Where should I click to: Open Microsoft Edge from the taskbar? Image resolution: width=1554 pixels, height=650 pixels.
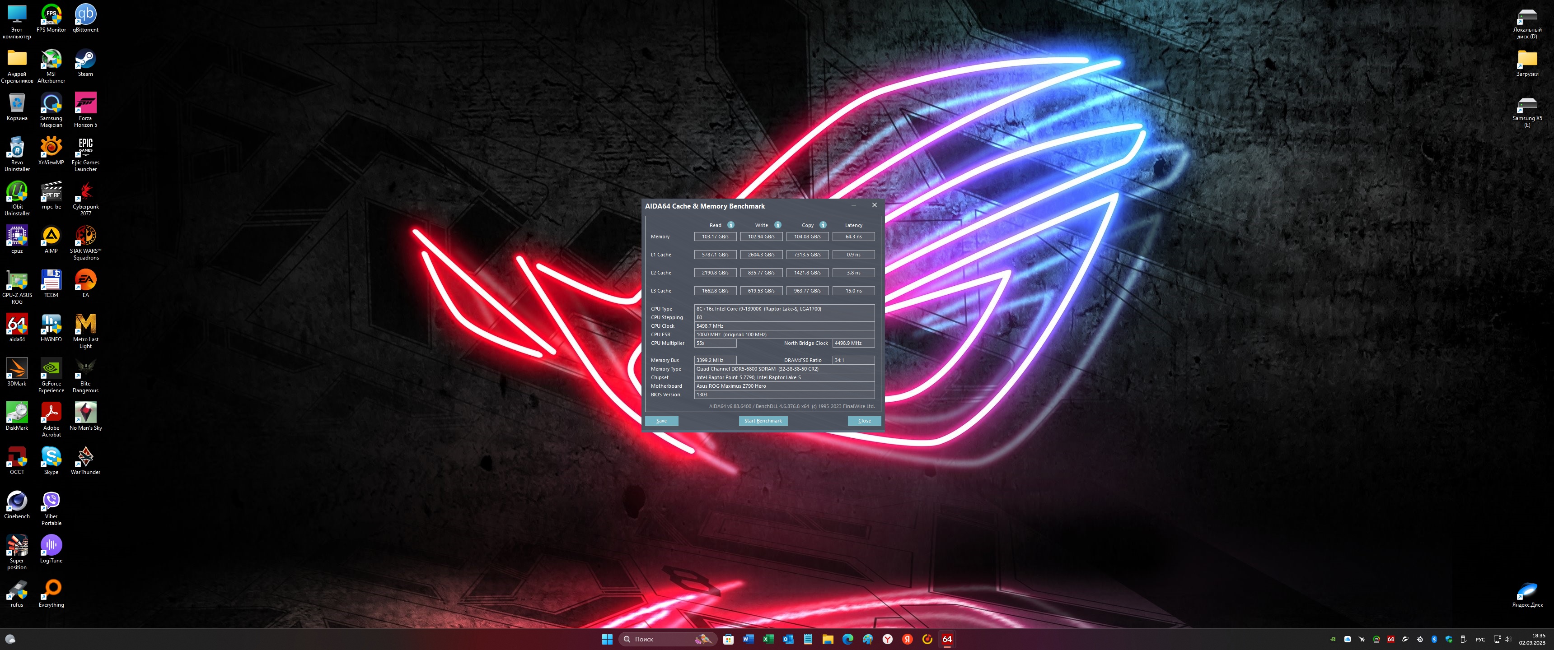(x=847, y=639)
